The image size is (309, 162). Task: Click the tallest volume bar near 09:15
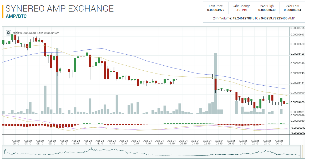[57, 81]
